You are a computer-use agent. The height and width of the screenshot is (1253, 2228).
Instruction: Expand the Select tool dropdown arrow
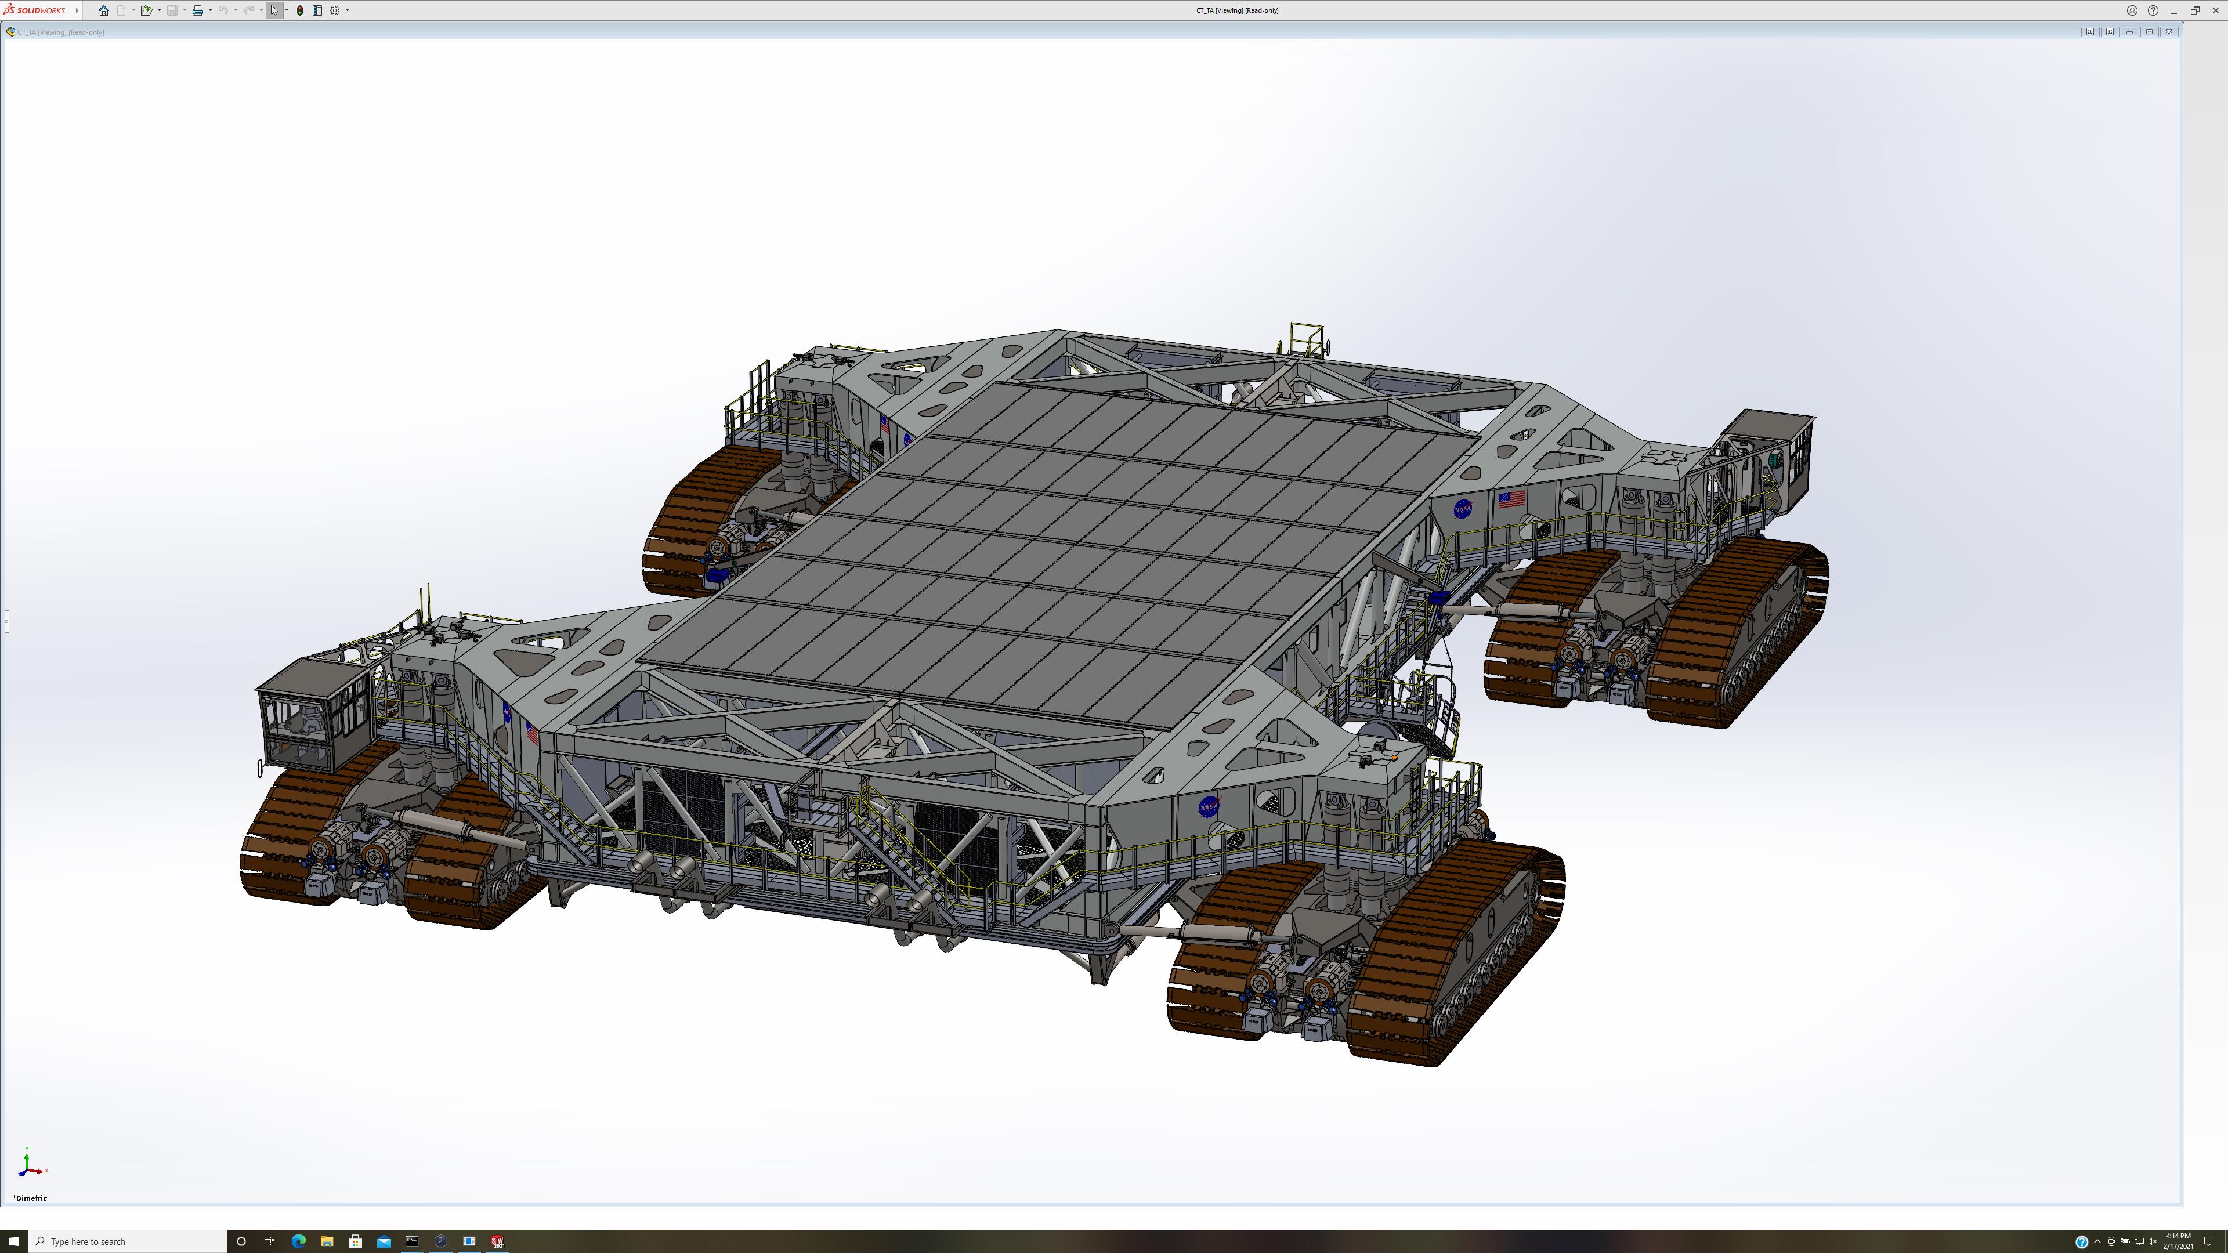pos(286,10)
